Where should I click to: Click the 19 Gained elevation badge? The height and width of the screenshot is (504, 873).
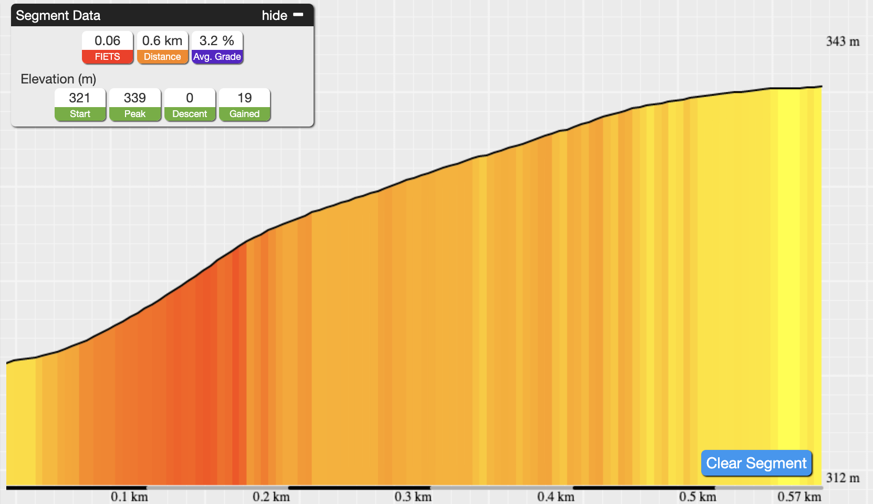click(244, 105)
